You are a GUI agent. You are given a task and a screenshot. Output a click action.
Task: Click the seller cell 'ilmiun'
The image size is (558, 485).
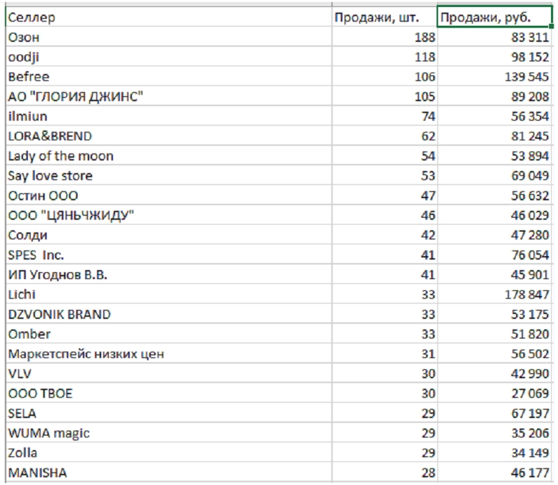[x=169, y=116]
